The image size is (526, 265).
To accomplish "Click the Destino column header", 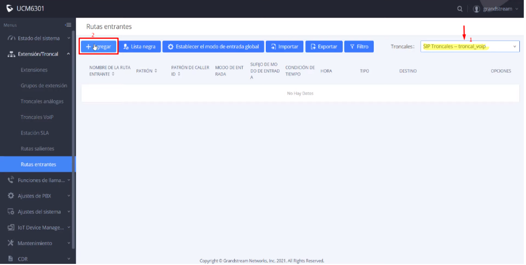I will [408, 71].
